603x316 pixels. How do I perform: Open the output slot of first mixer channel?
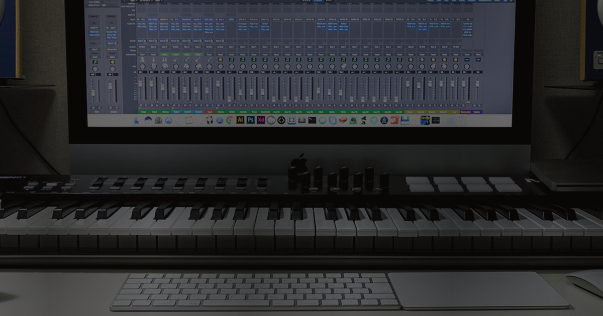[x=143, y=47]
